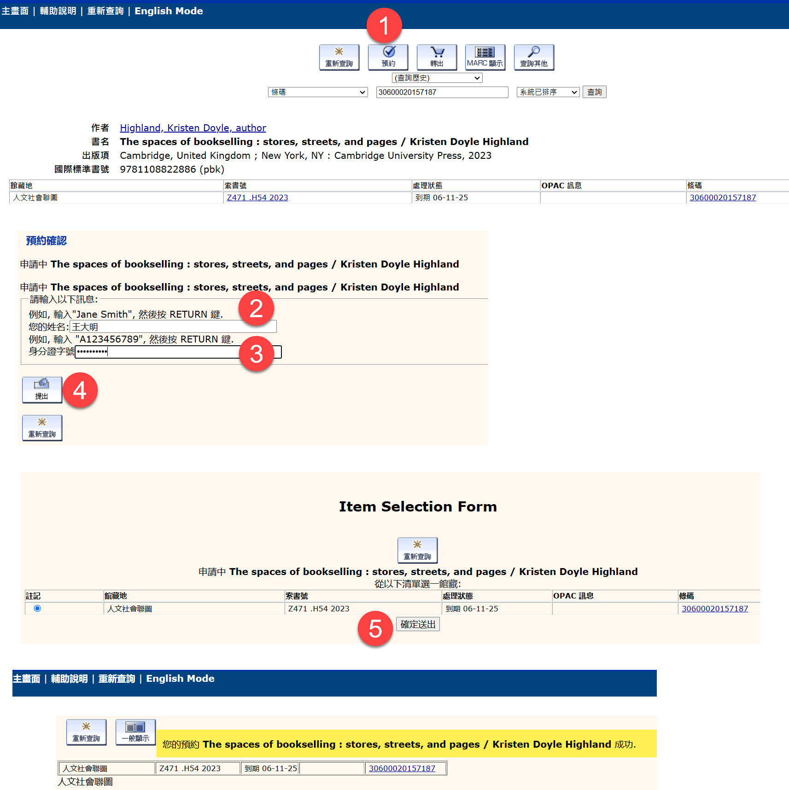
Task: Click status 到期 06-11-25 in top table
Action: 442,197
